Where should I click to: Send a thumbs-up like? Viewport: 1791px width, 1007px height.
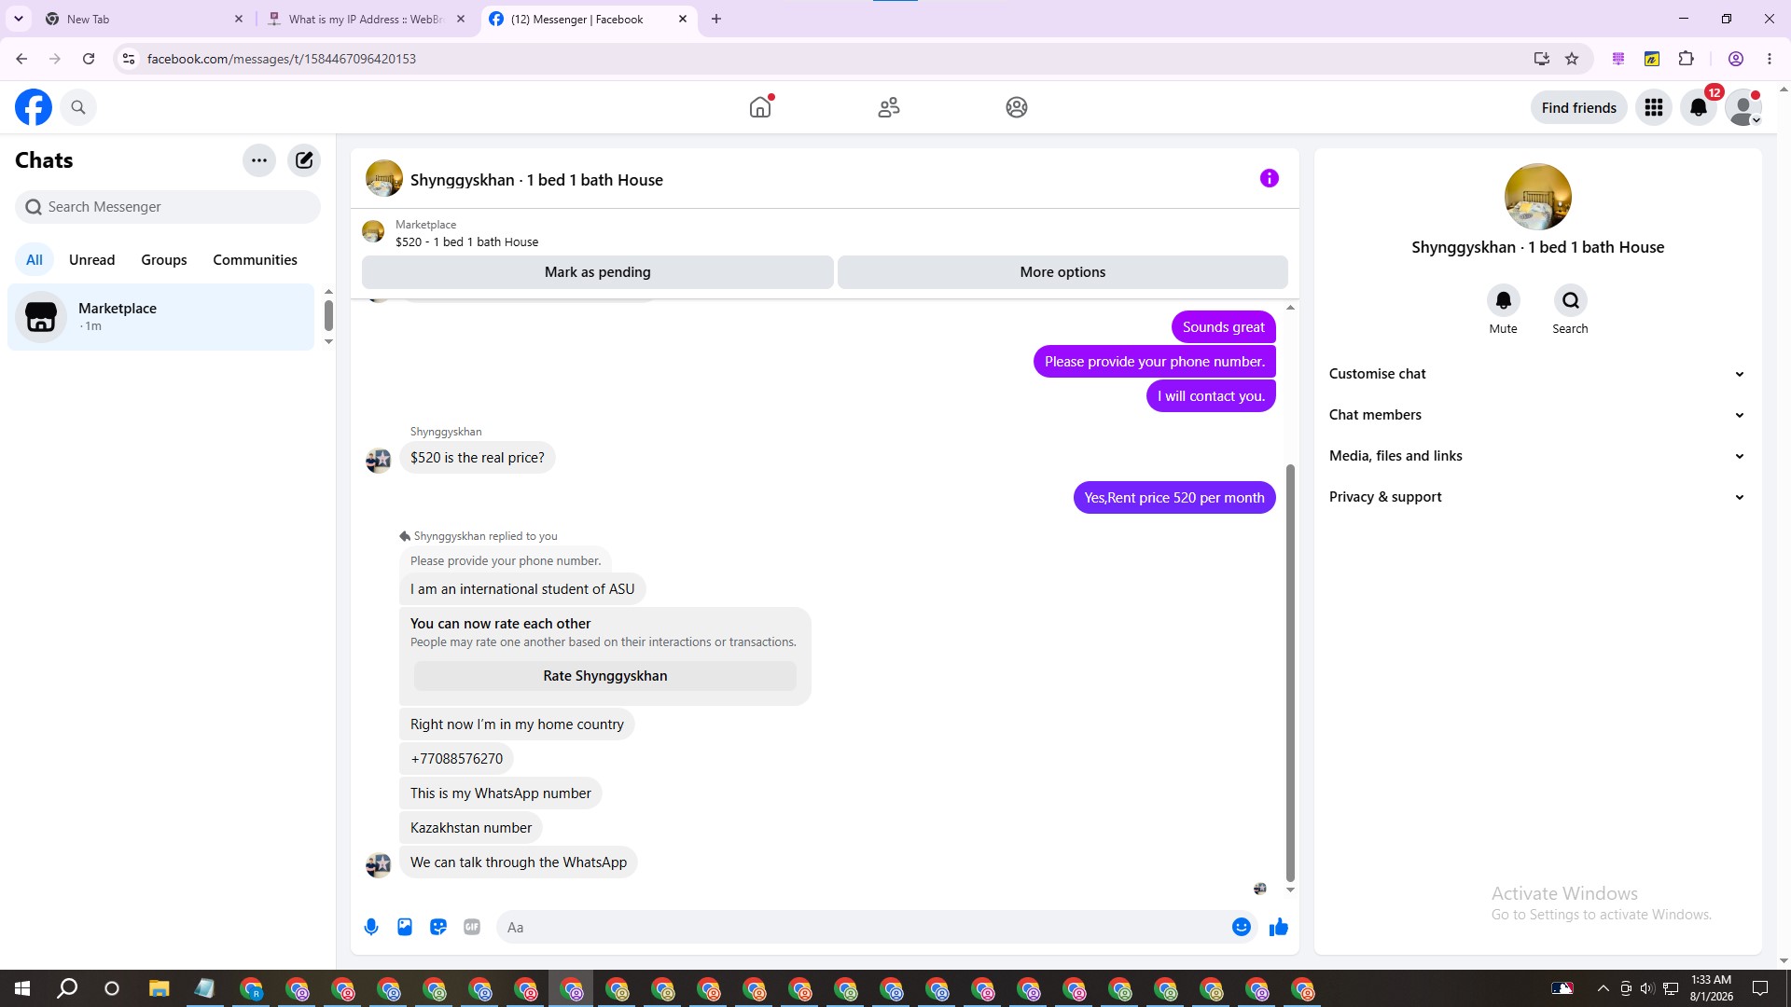click(x=1279, y=927)
